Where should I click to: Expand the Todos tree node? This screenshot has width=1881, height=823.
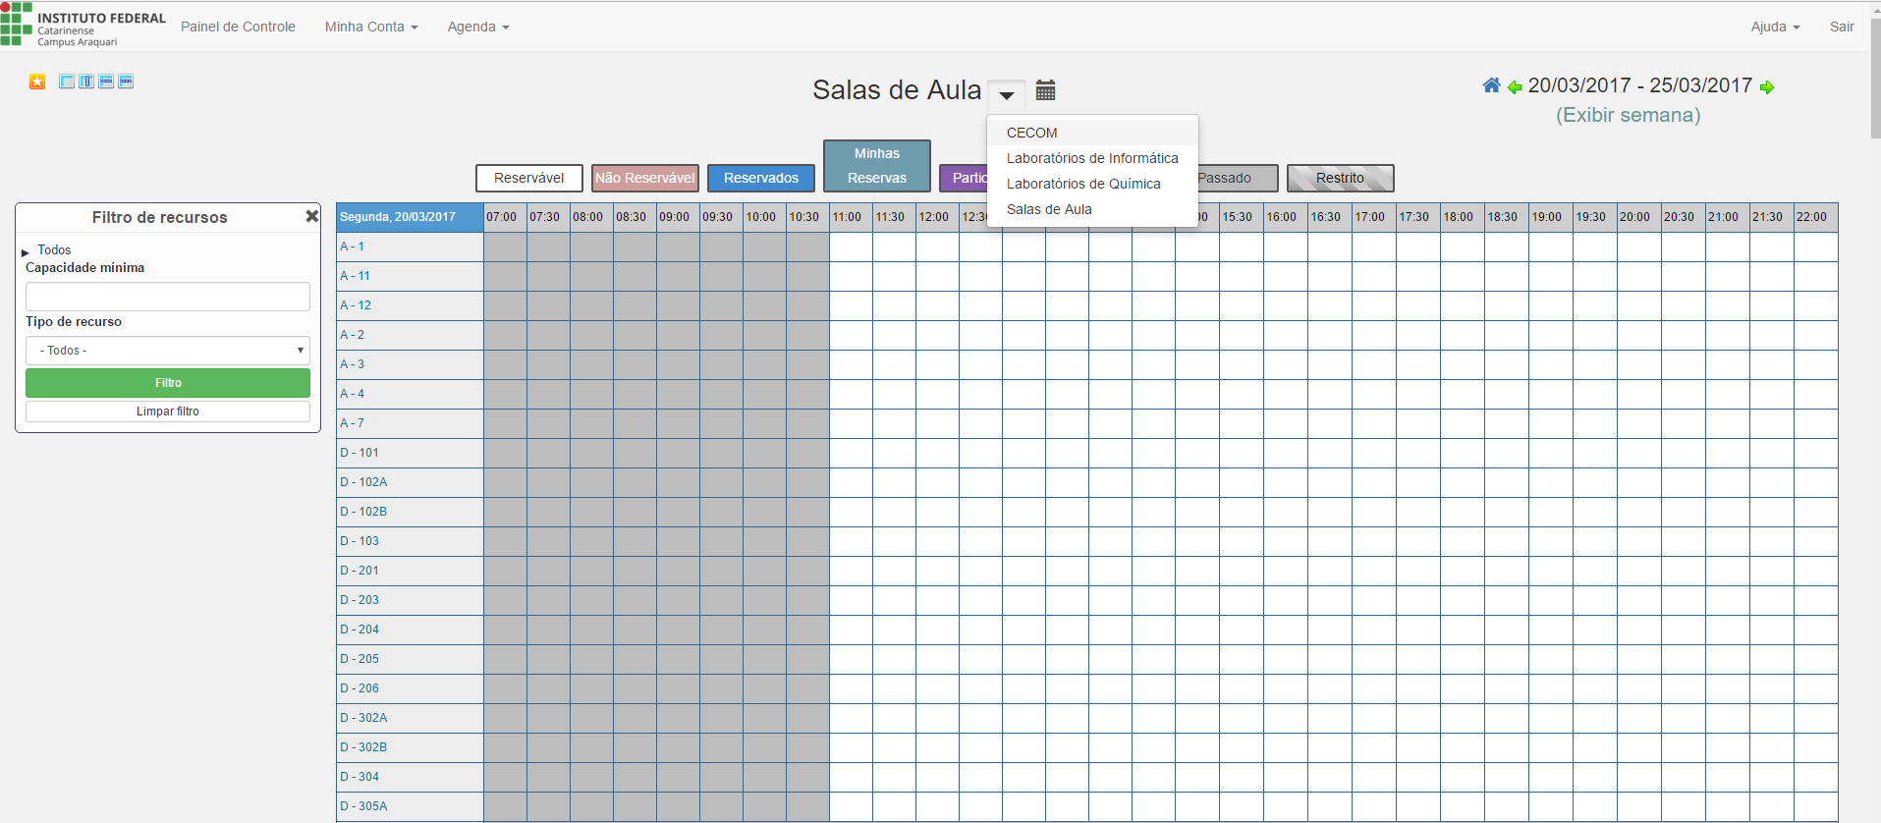click(x=26, y=252)
